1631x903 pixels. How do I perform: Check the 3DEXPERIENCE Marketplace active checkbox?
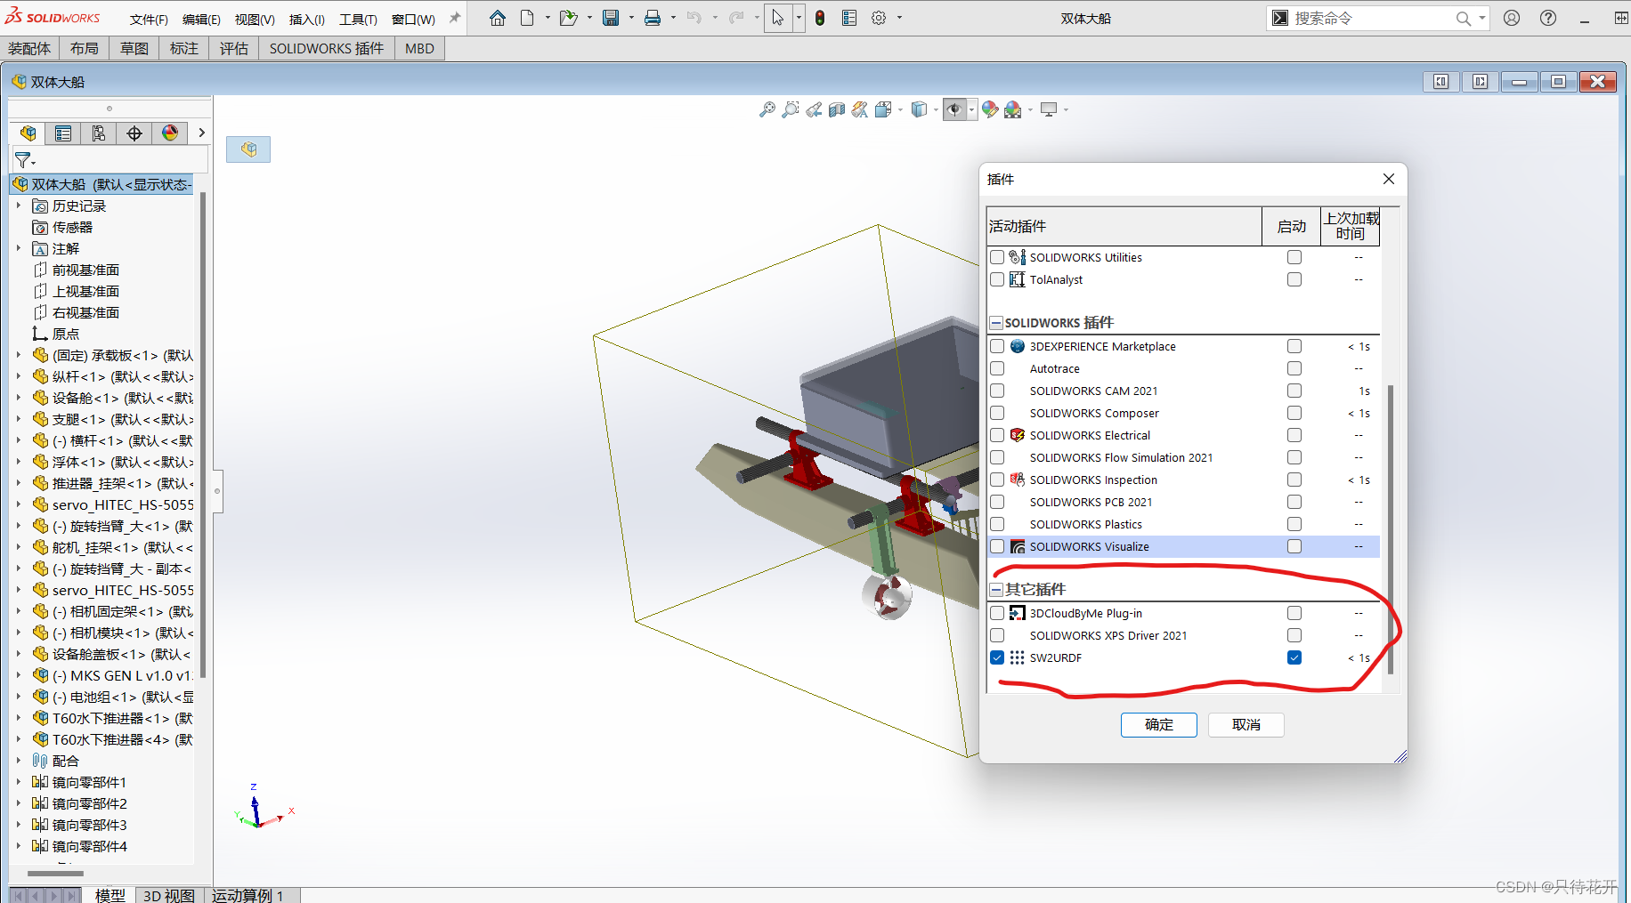(997, 346)
